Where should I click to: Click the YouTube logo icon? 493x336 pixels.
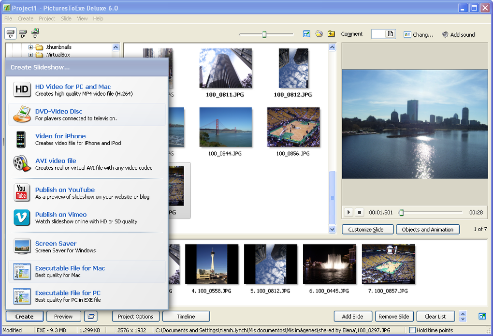point(21,192)
